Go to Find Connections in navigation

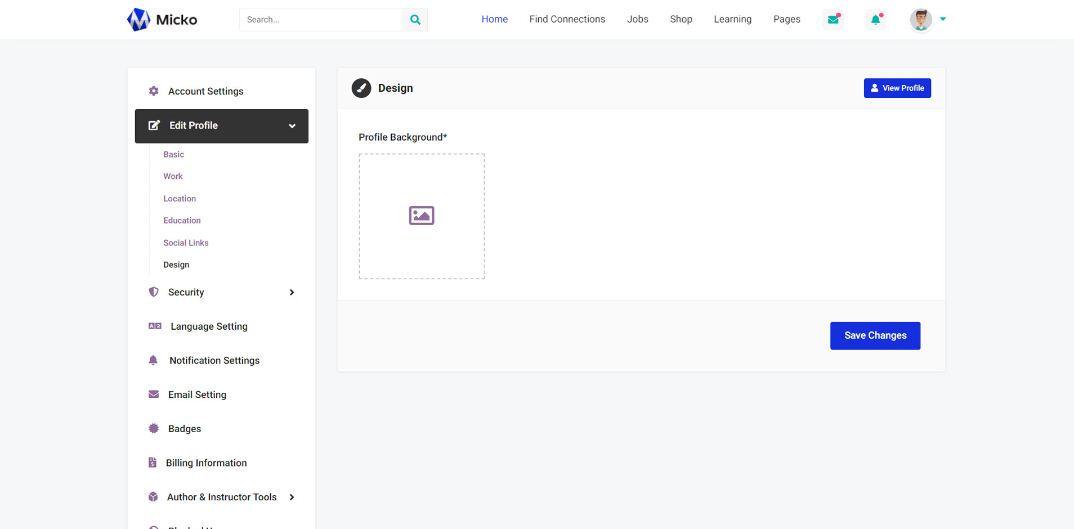[x=567, y=19]
